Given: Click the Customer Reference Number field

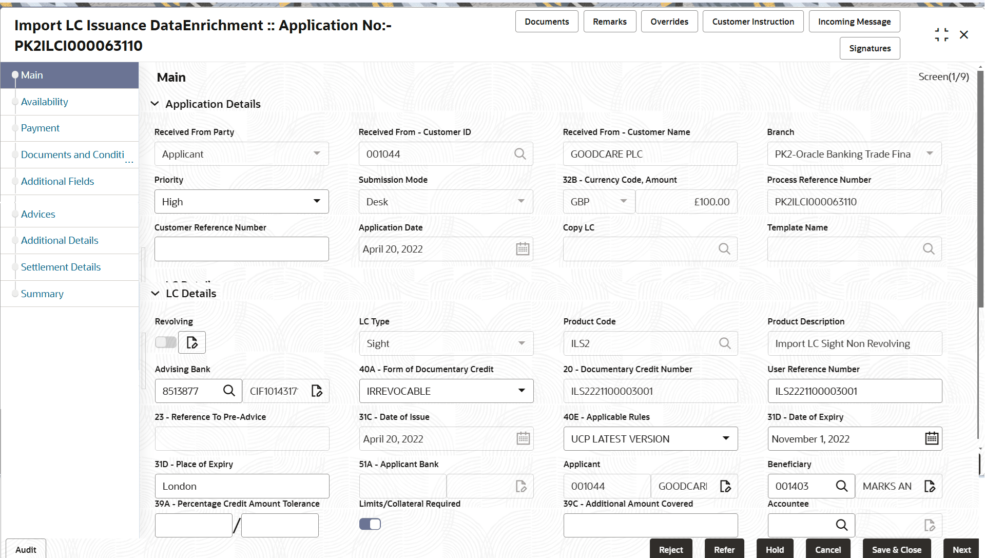Looking at the screenshot, I should (241, 248).
